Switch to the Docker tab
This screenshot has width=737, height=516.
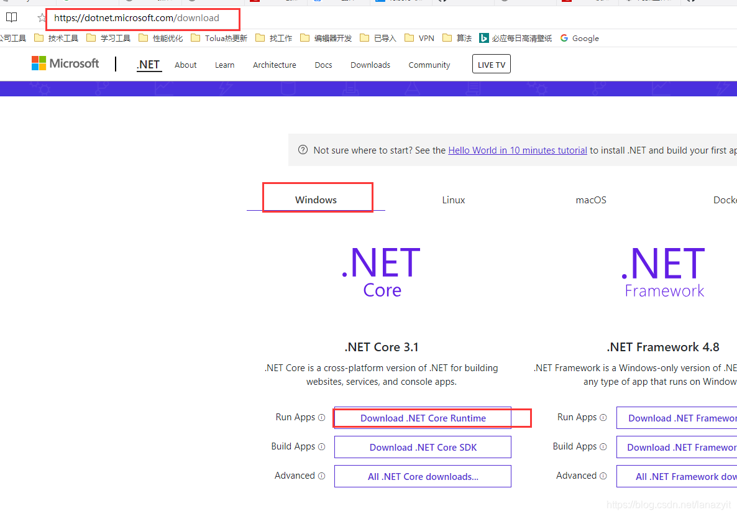point(725,200)
